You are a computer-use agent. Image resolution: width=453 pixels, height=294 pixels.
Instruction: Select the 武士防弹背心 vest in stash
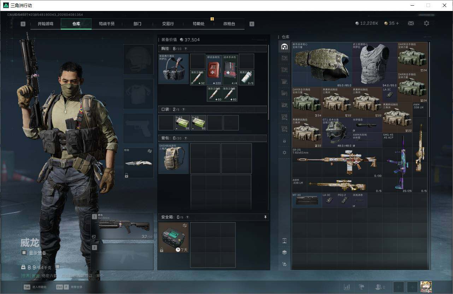click(x=375, y=65)
